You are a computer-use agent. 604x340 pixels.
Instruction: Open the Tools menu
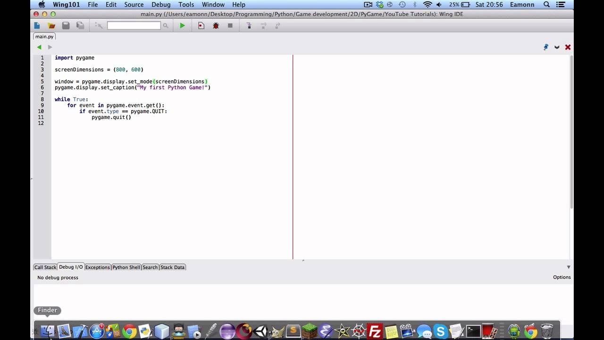[186, 4]
